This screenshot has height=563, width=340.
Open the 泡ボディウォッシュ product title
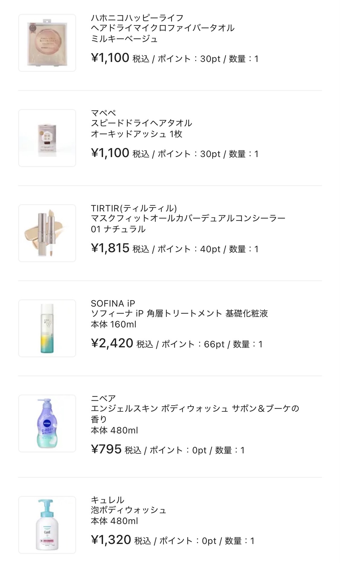point(129,510)
